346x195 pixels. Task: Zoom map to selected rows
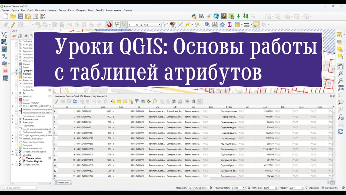point(154,102)
